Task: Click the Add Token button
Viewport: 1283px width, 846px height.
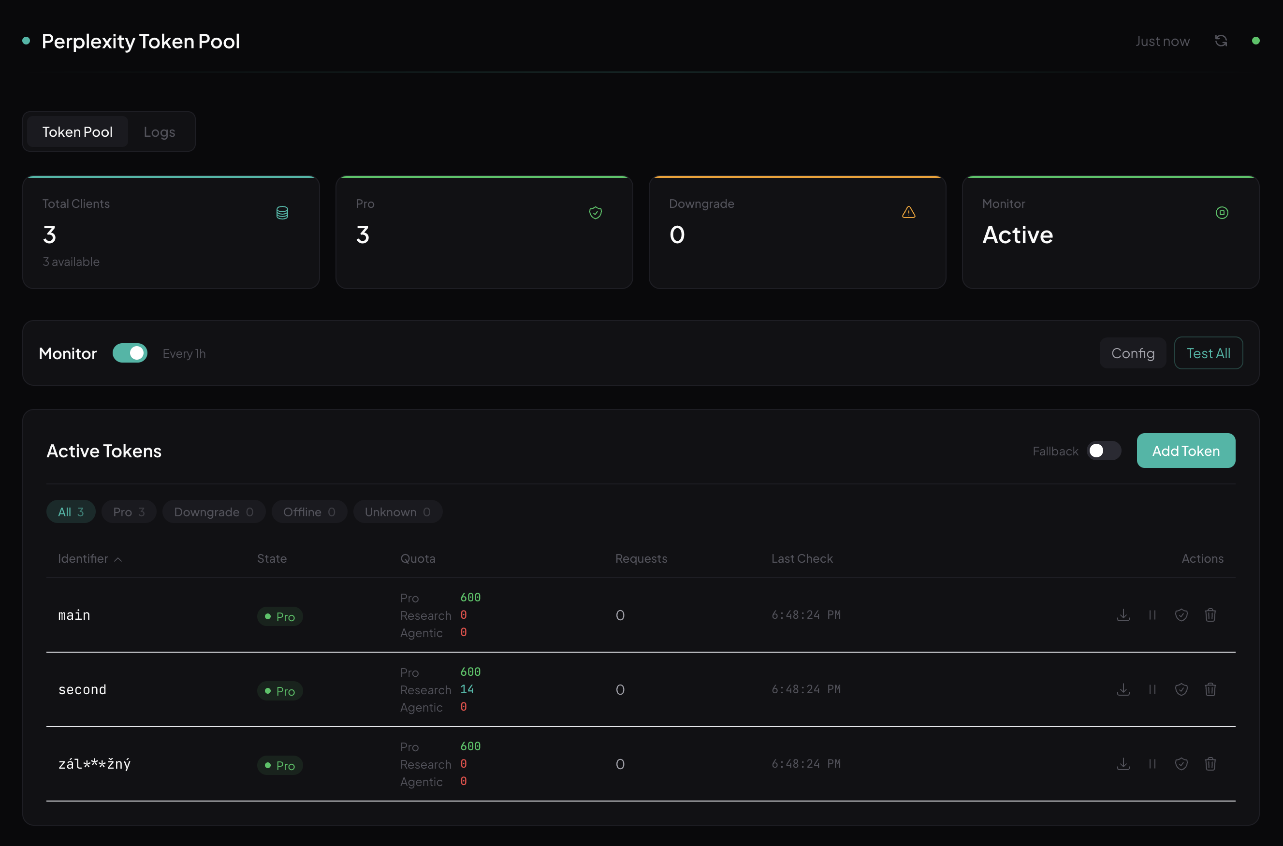Action: (1185, 451)
